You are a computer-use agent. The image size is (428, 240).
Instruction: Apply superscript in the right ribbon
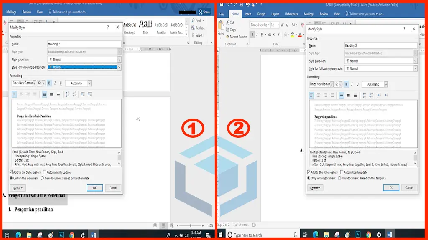pos(278,35)
